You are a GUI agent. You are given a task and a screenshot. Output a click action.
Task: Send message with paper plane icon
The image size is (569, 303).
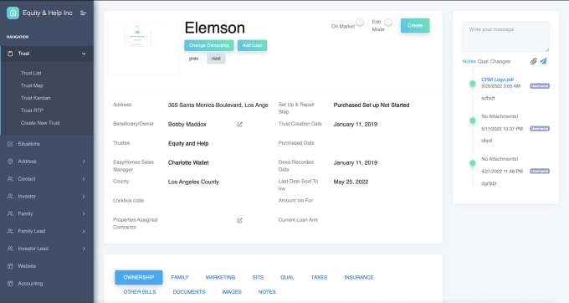click(x=543, y=61)
